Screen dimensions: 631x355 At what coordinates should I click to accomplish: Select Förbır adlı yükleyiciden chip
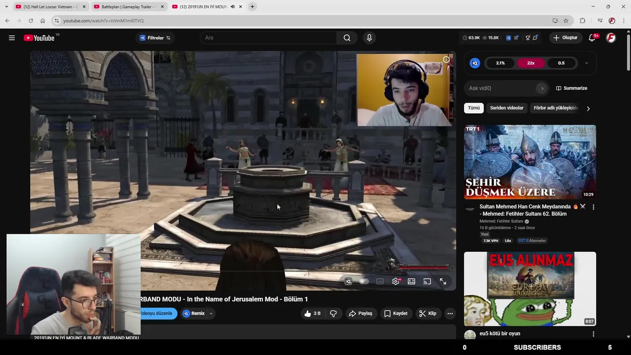pyautogui.click(x=556, y=108)
